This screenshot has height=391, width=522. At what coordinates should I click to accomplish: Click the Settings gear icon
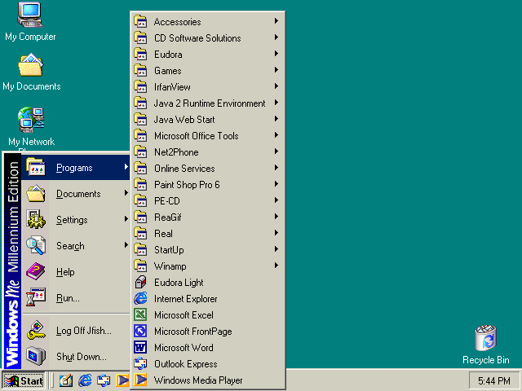pyautogui.click(x=36, y=219)
